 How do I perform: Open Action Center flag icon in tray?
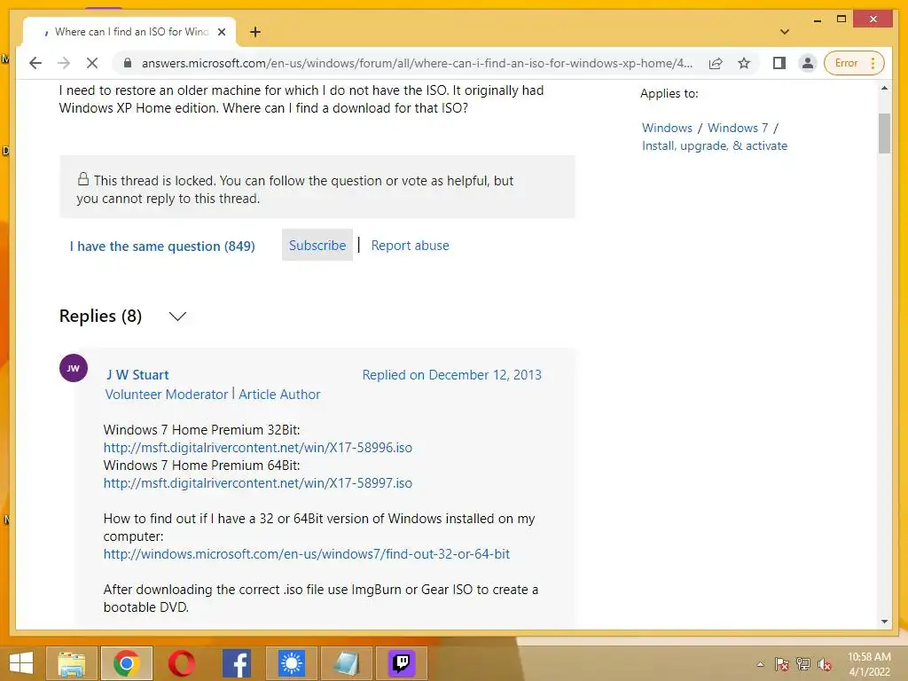tap(782, 664)
